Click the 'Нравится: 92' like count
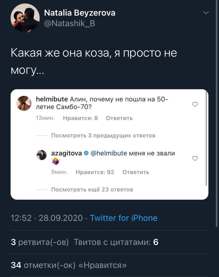219x277 pixels. (x=95, y=172)
